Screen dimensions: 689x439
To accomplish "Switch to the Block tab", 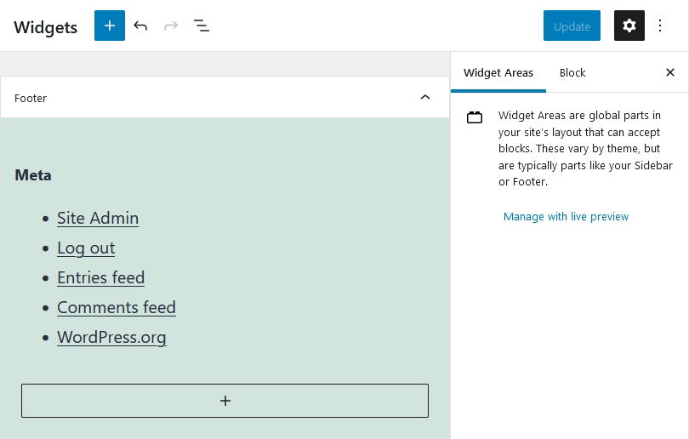I will (x=572, y=72).
